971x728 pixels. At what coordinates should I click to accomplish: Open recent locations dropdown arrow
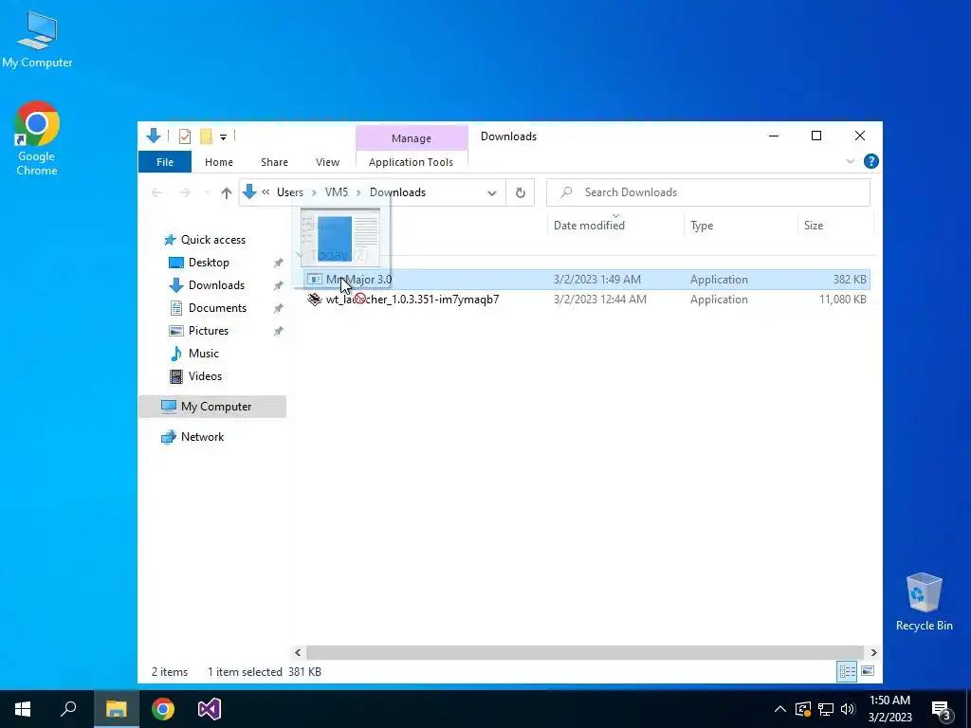(x=207, y=192)
